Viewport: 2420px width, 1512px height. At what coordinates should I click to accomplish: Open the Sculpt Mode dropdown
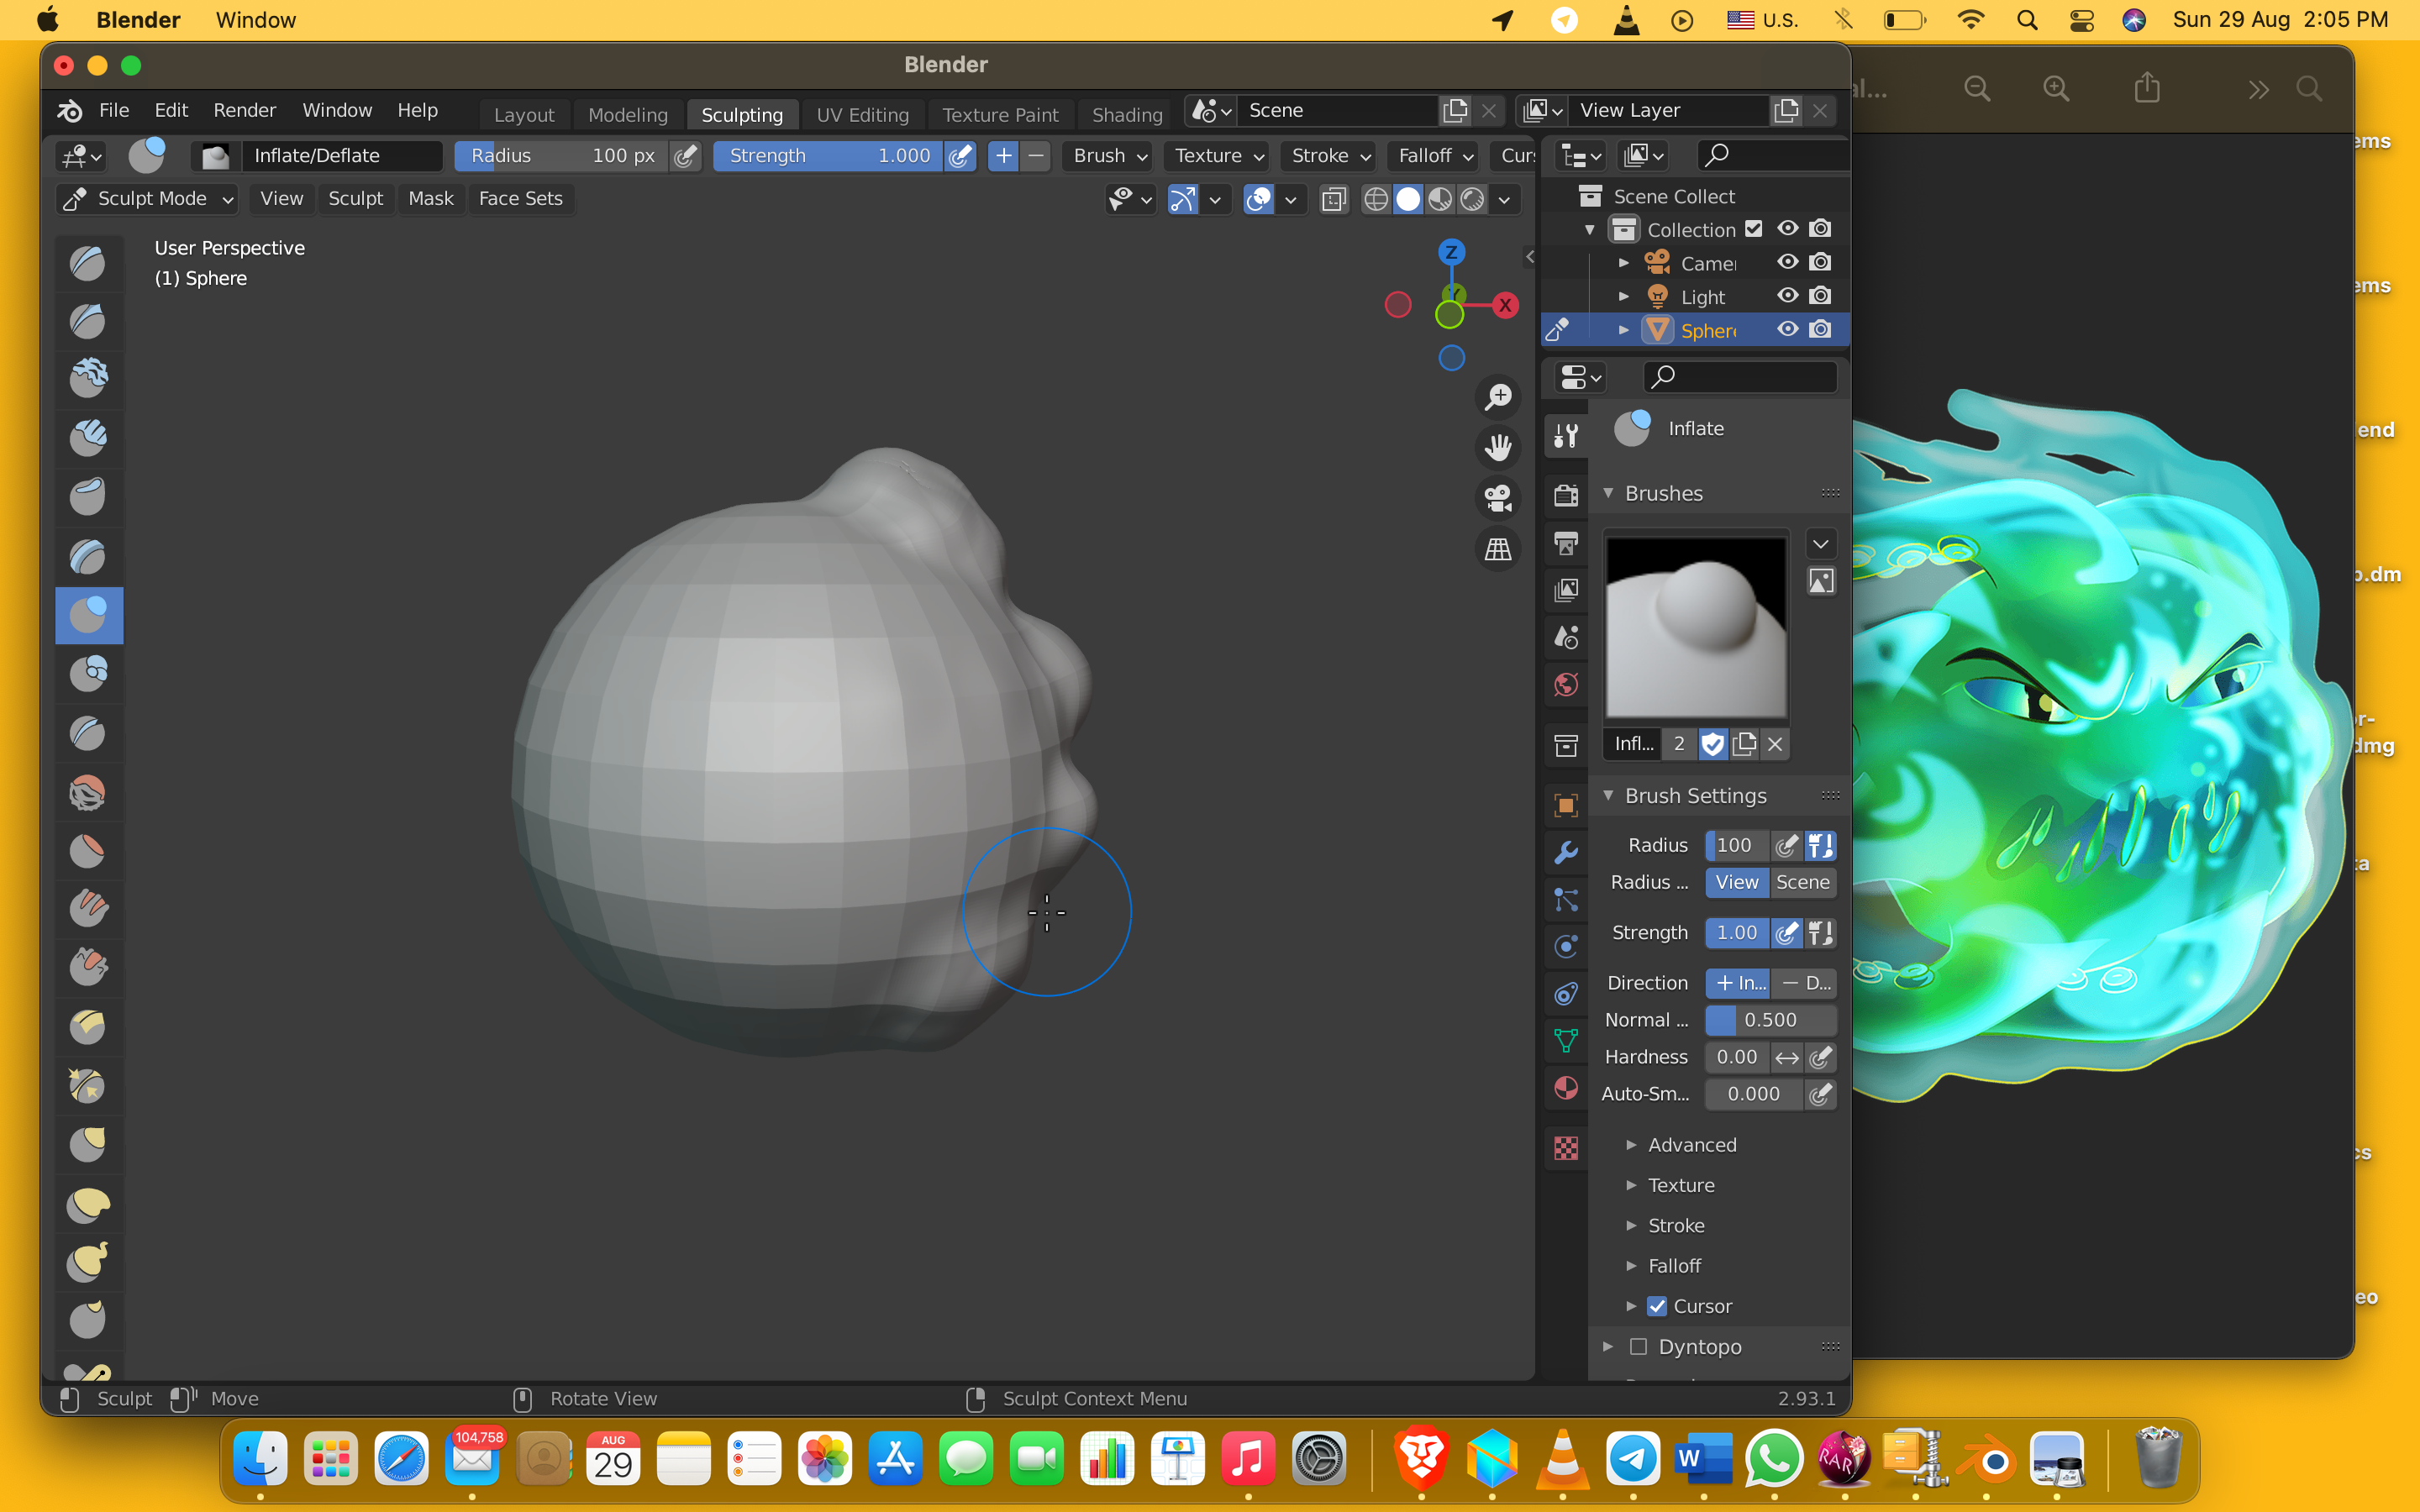(x=148, y=198)
